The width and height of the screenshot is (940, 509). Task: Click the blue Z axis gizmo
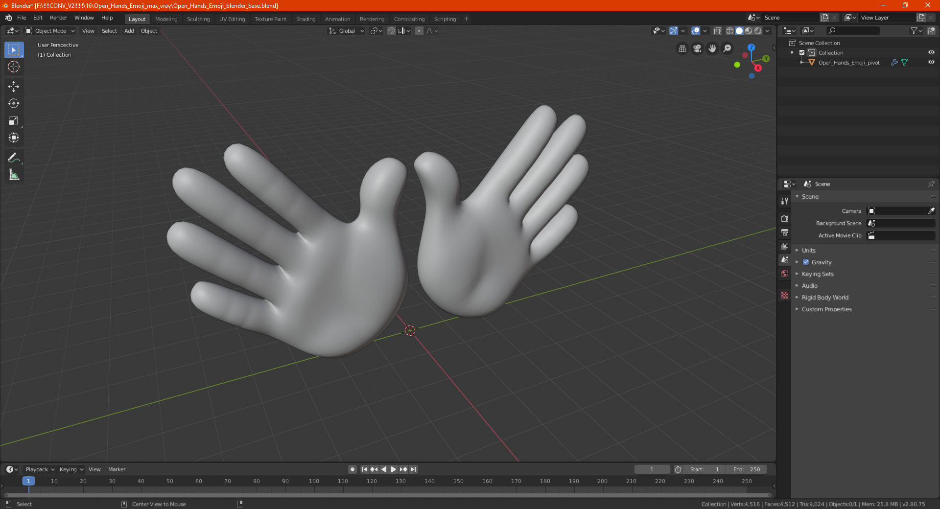coord(751,47)
